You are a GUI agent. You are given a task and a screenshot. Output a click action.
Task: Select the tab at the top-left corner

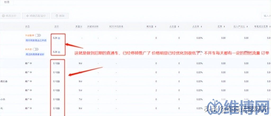pyautogui.click(x=6, y=3)
